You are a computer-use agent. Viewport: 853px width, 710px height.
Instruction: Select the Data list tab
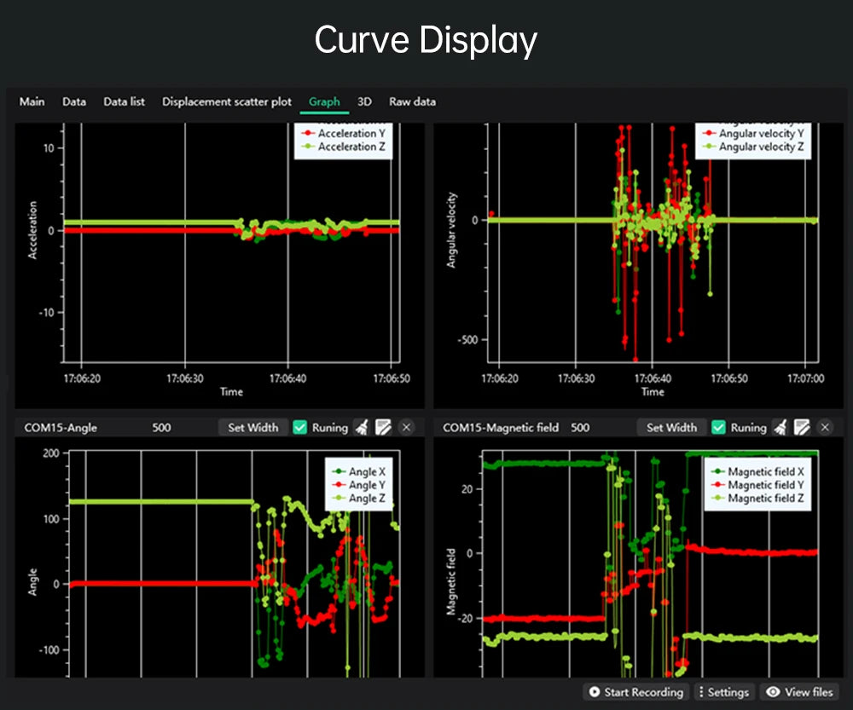point(124,101)
